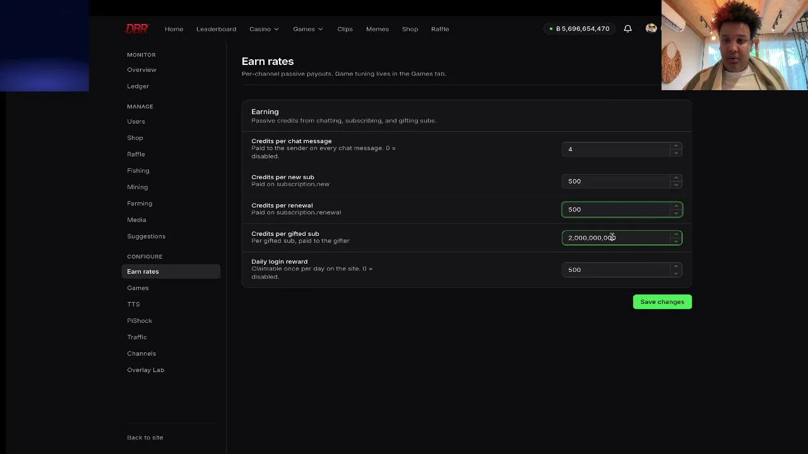Open Farming settings in sidebar
808x454 pixels.
140,203
